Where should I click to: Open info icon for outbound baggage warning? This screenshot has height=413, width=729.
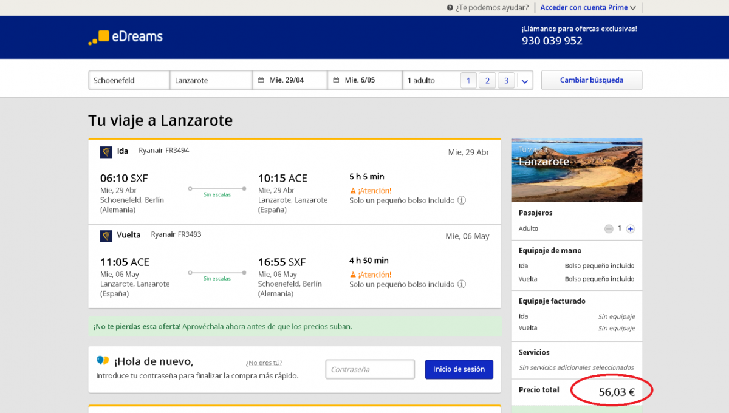pyautogui.click(x=462, y=200)
